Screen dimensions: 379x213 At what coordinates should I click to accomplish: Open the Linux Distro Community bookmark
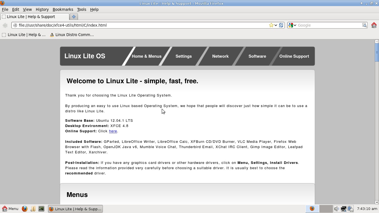pyautogui.click(x=72, y=35)
